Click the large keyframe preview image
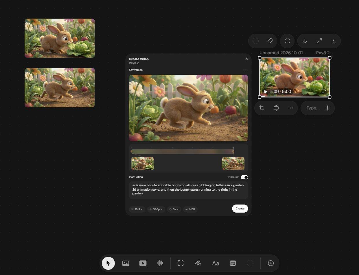This screenshot has width=359, height=275. point(188,108)
